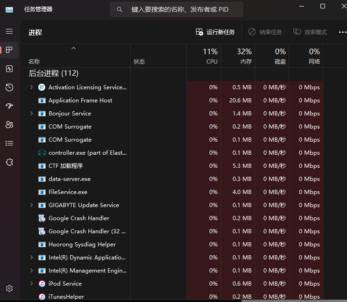This screenshot has width=347, height=302.
Task: Select controller.exe (part of Elast... row
Action: [x=172, y=153]
